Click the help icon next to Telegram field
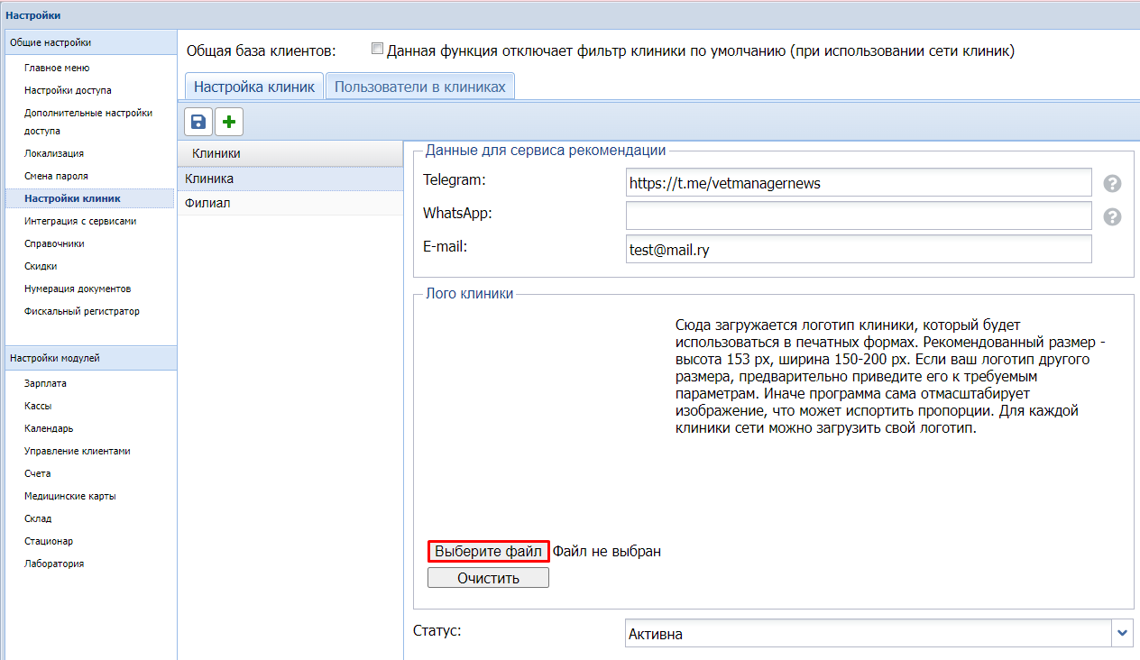 pos(1112,183)
